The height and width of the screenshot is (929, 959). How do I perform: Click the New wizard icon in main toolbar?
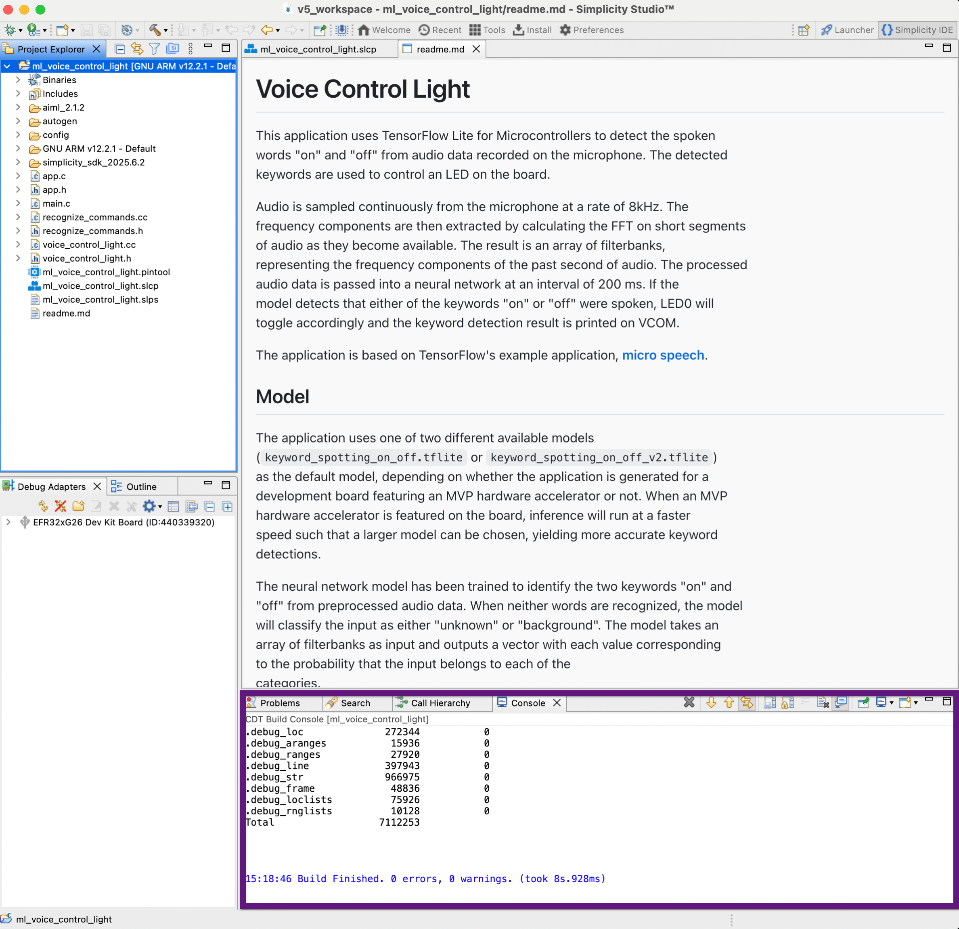tap(62, 30)
